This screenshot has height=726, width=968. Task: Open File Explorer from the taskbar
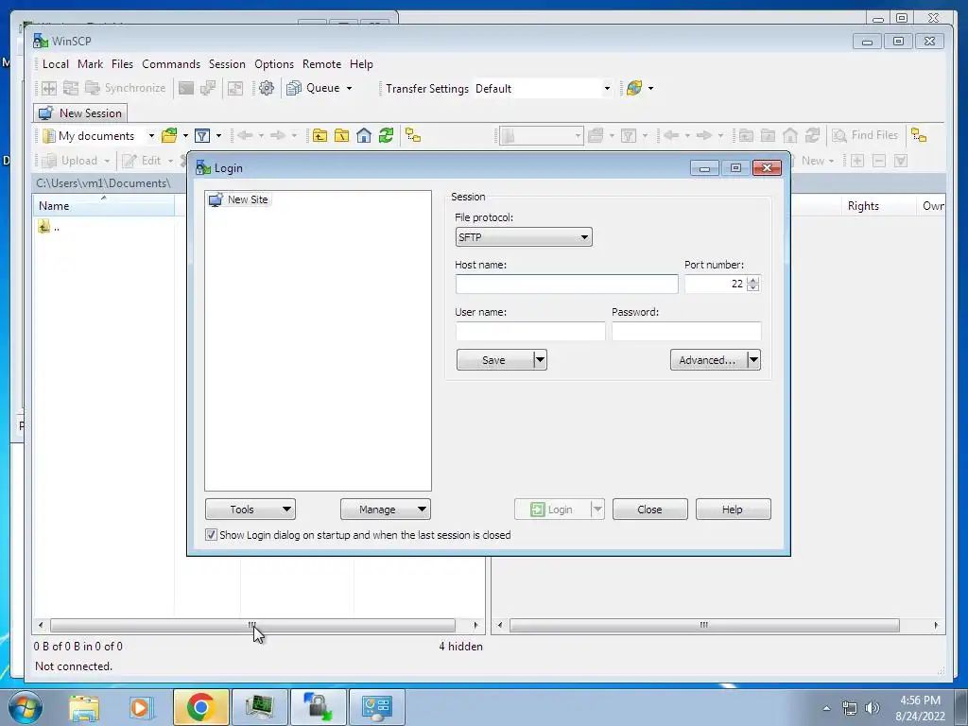84,707
